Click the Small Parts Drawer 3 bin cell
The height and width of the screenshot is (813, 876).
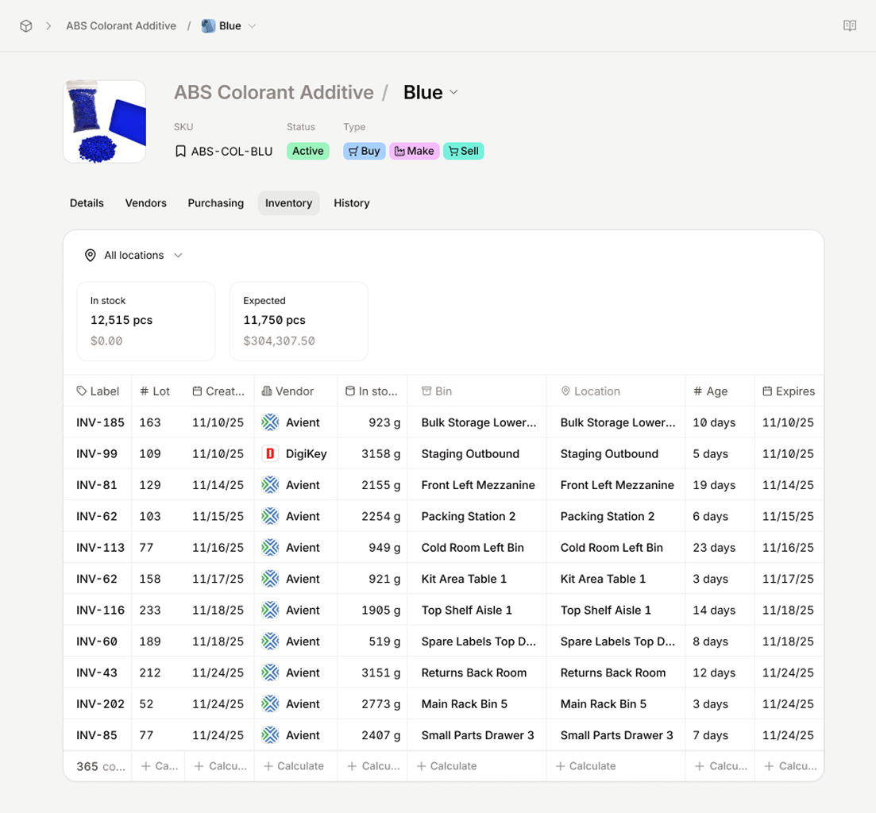click(x=477, y=735)
